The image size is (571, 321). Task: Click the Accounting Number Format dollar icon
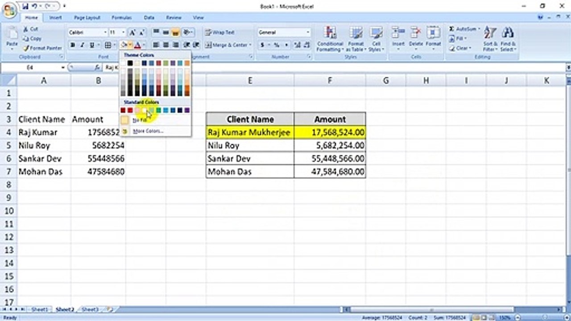pos(262,45)
